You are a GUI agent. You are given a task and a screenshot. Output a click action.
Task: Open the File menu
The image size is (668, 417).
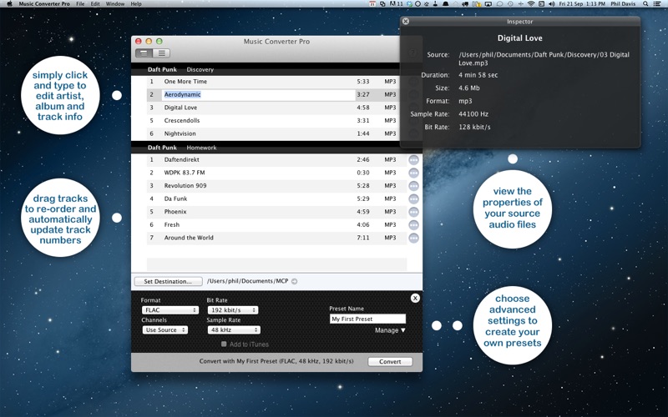click(80, 4)
